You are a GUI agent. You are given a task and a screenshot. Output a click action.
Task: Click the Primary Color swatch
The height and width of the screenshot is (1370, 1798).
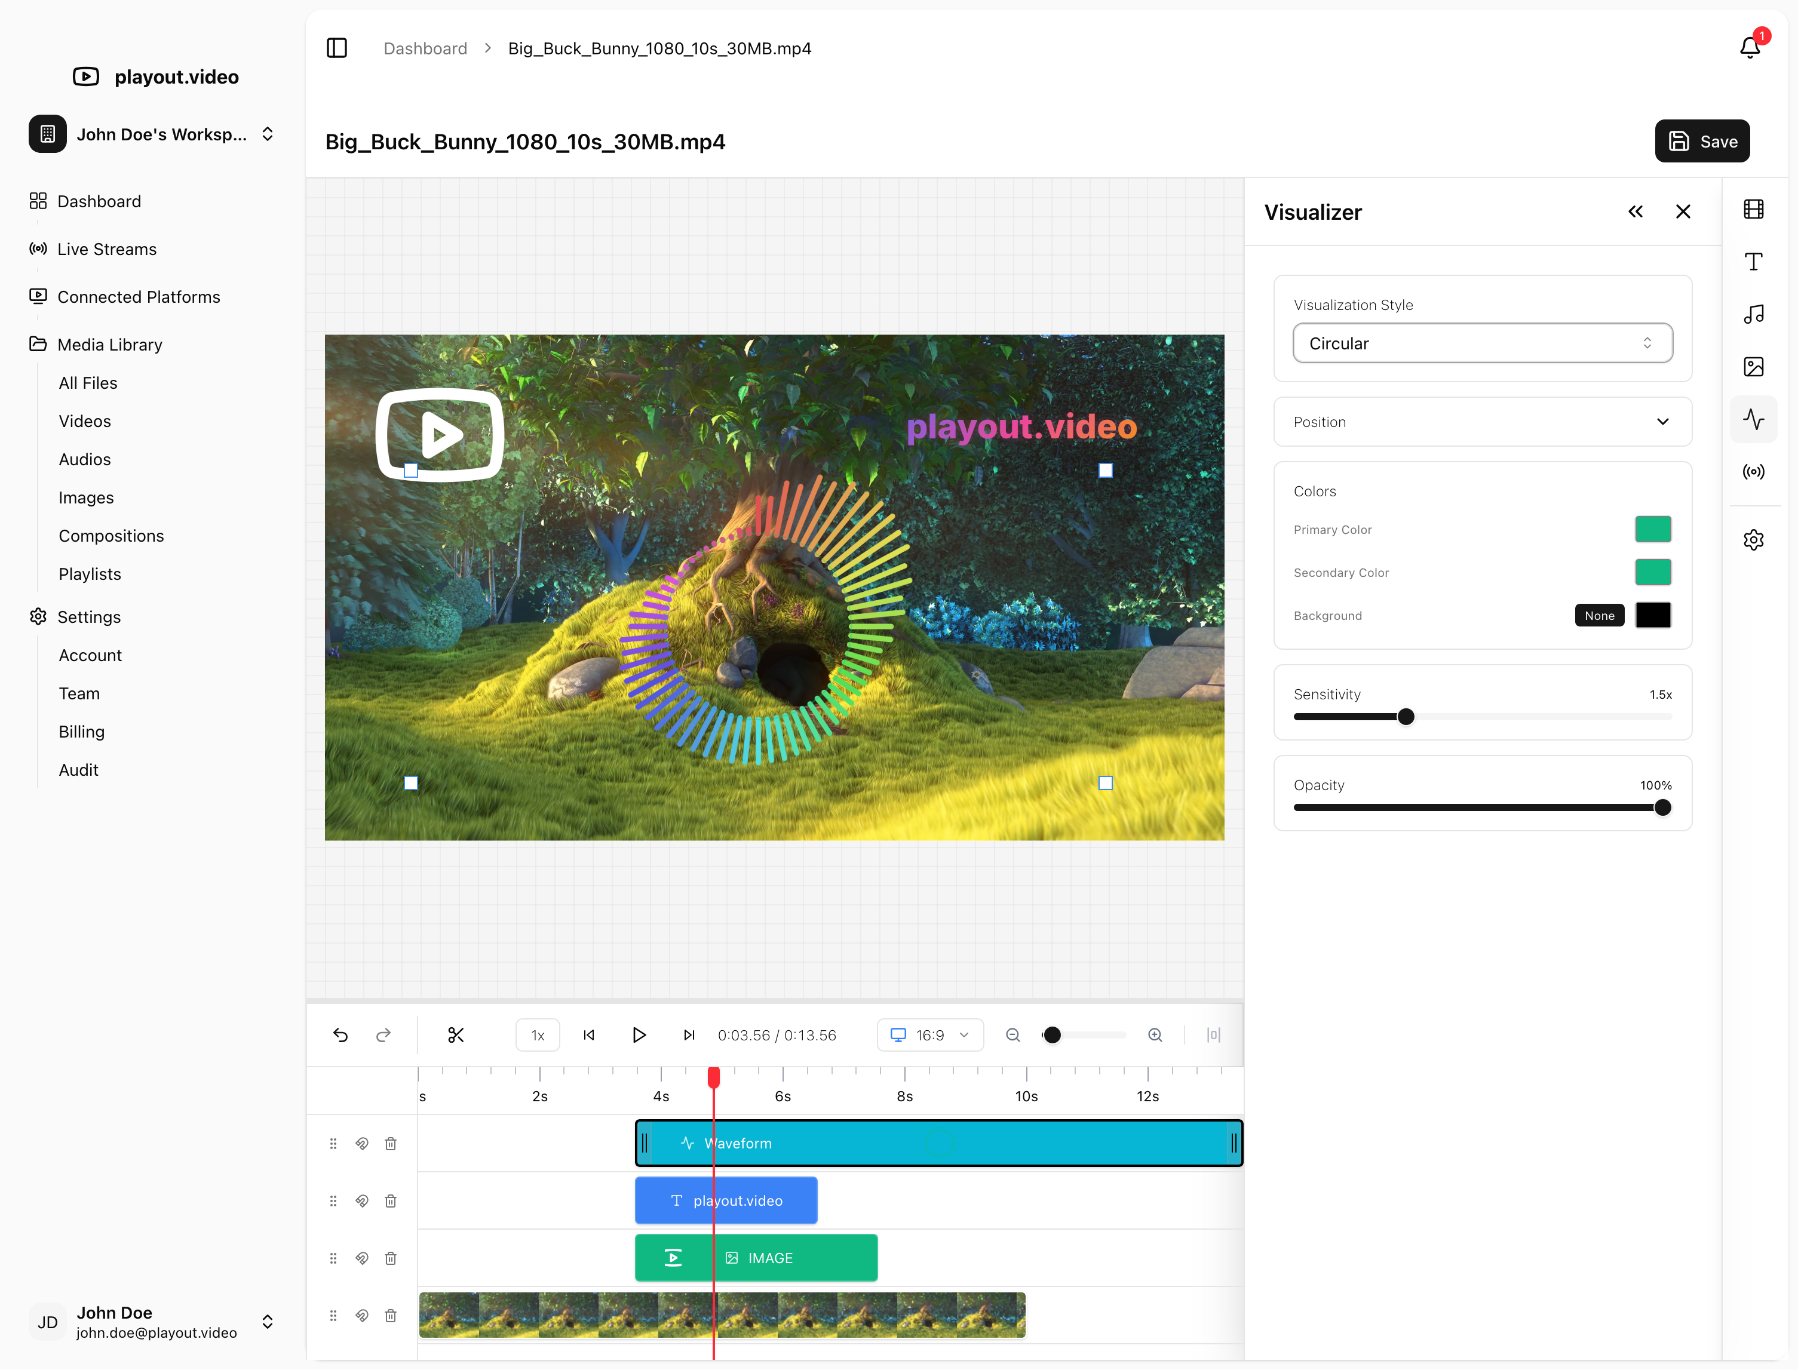[1652, 529]
